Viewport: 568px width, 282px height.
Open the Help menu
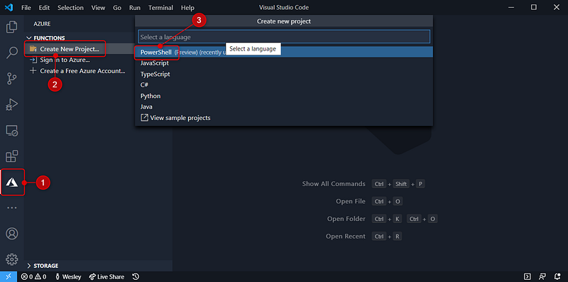coord(187,8)
